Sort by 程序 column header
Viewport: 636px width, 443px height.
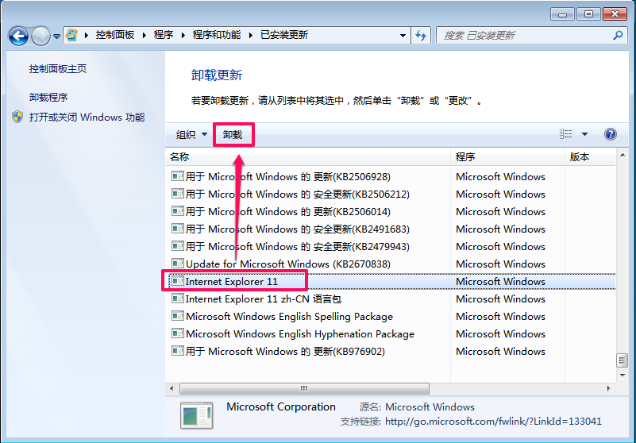tap(507, 157)
